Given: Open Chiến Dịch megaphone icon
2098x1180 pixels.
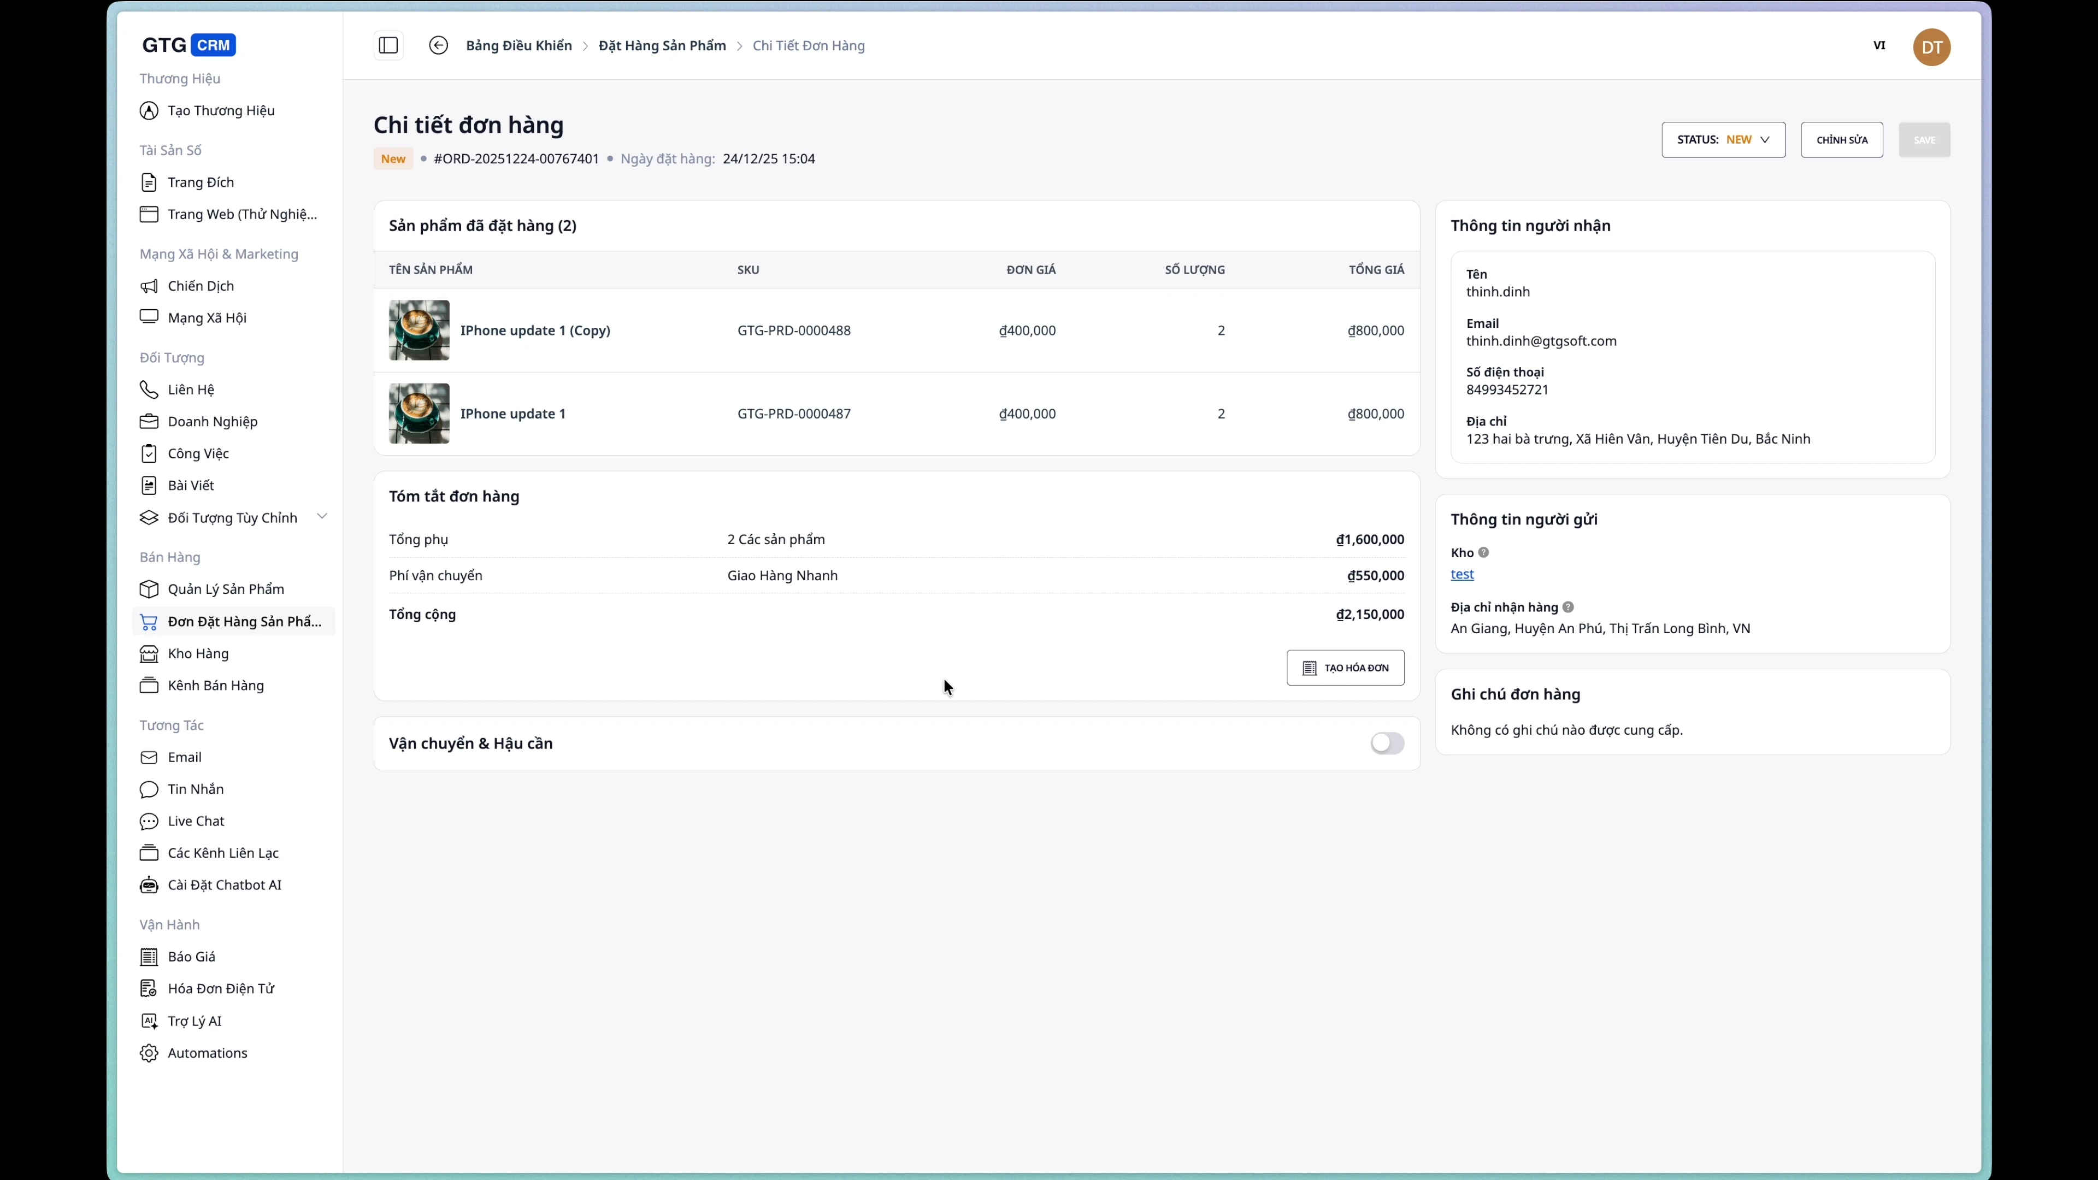Looking at the screenshot, I should pyautogui.click(x=149, y=286).
